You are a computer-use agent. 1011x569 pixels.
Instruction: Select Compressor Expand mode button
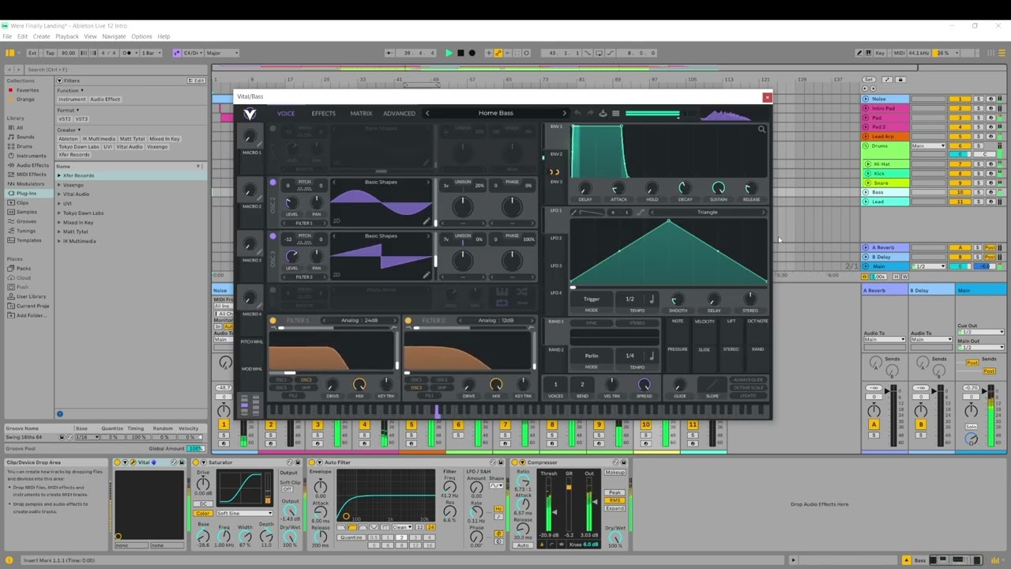614,508
